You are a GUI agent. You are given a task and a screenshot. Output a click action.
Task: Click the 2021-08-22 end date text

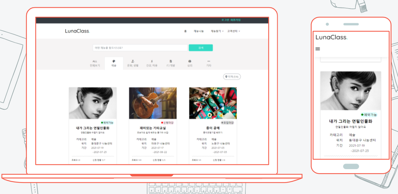[x=160, y=152]
